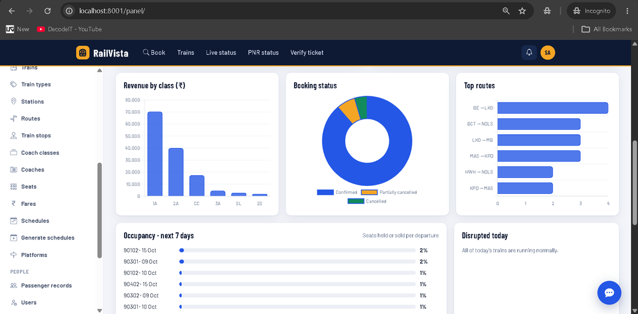Open the chat support bubble
The width and height of the screenshot is (638, 314).
click(x=609, y=292)
